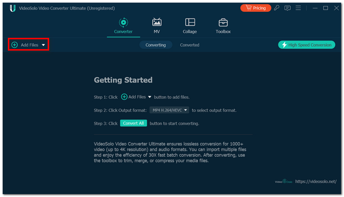Click the key register icon
This screenshot has width=344, height=197.
[x=277, y=8]
